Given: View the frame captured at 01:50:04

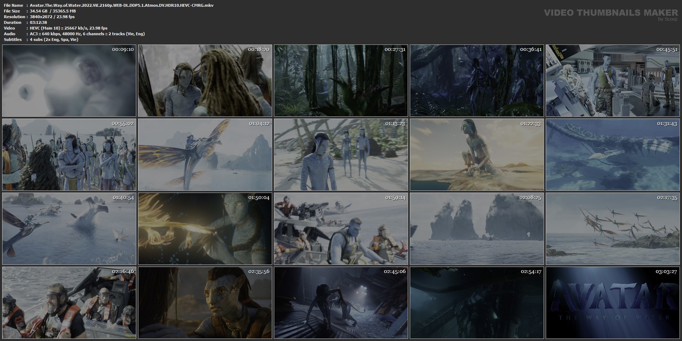Looking at the screenshot, I should click(205, 229).
